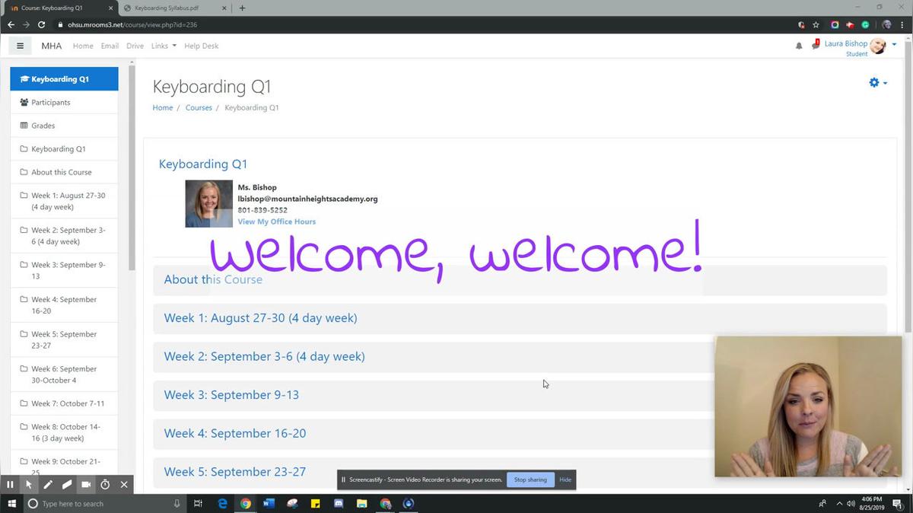Open Laura Bishop user menu dropdown

[894, 45]
